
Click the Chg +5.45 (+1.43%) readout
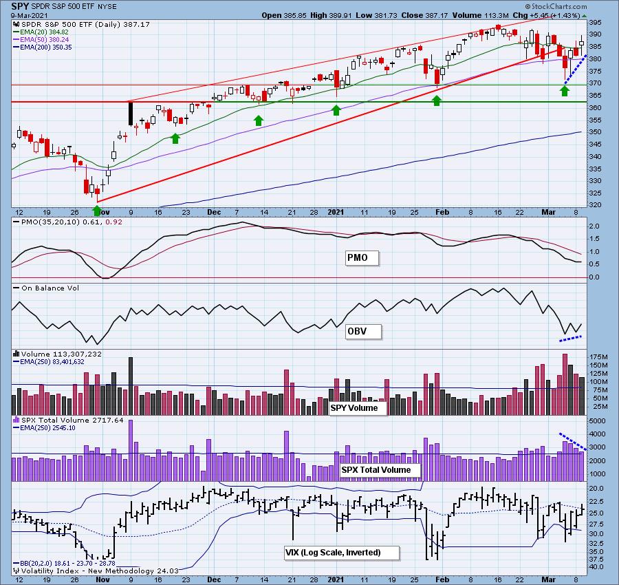point(546,15)
